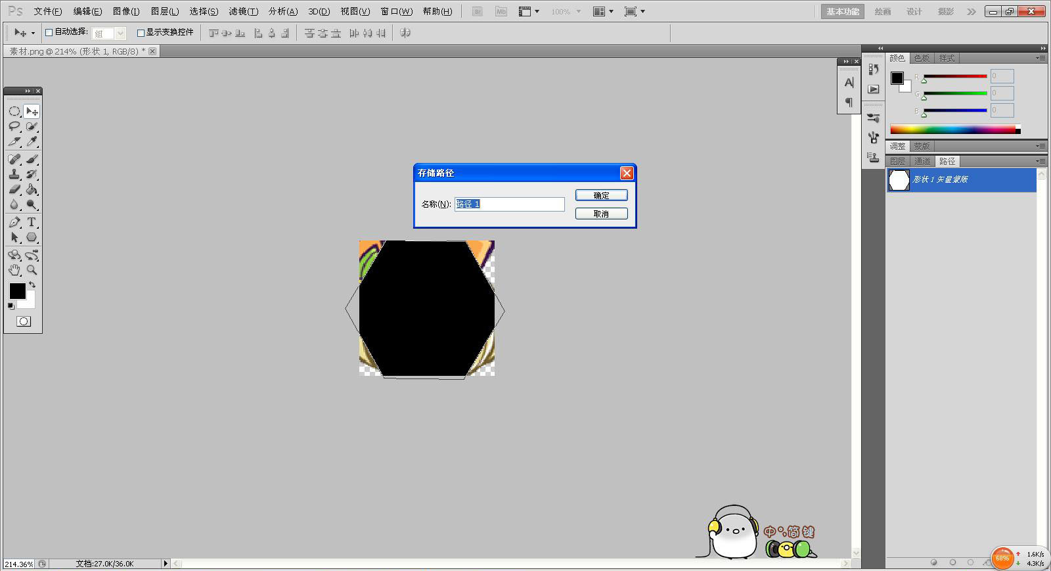Viewport: 1051px width, 571px height.
Task: Open the Character panel icon
Action: [x=849, y=83]
